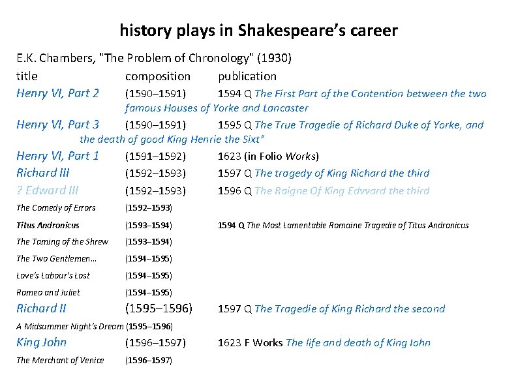
Task: Click the '(1593–1594)' date beside Titus Andronicus
Action: [149, 225]
